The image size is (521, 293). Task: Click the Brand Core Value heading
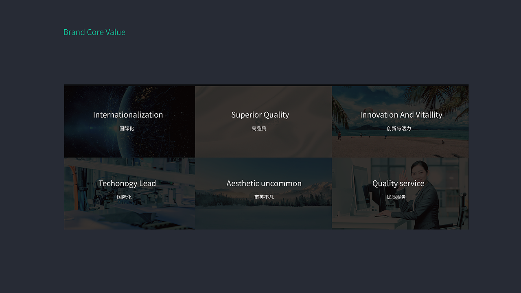tap(94, 32)
